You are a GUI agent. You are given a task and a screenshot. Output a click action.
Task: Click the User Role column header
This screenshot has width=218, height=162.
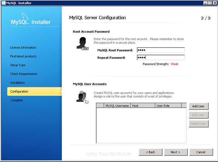coord(168,106)
